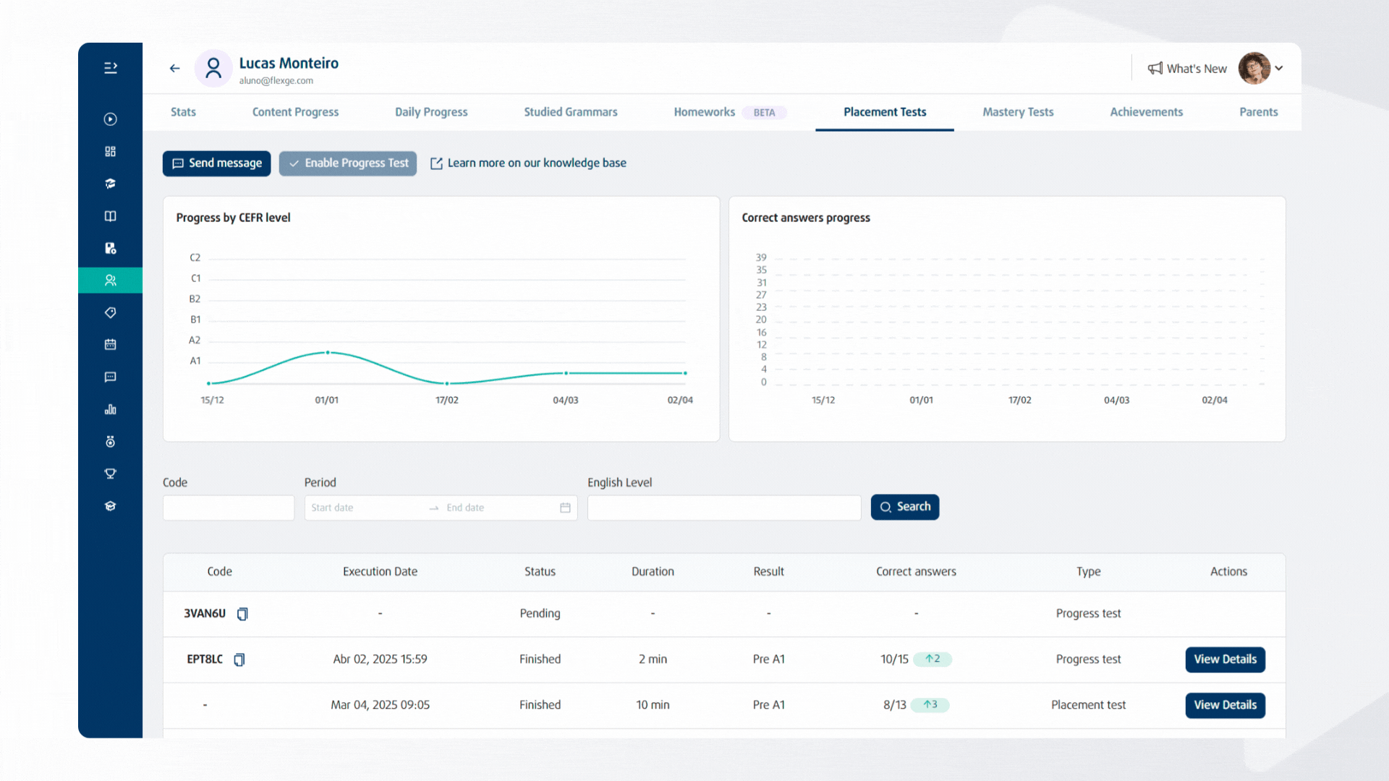This screenshot has height=781, width=1389.
Task: Open the medal sidebar icon
Action: (x=111, y=442)
